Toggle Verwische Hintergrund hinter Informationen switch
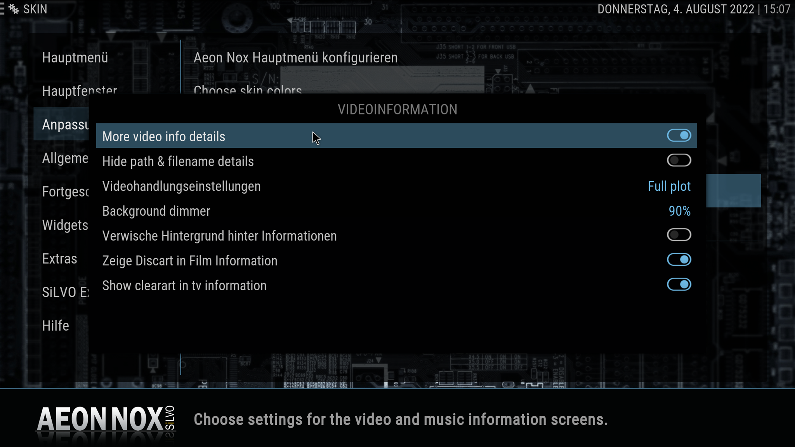This screenshot has width=795, height=447. point(679,235)
